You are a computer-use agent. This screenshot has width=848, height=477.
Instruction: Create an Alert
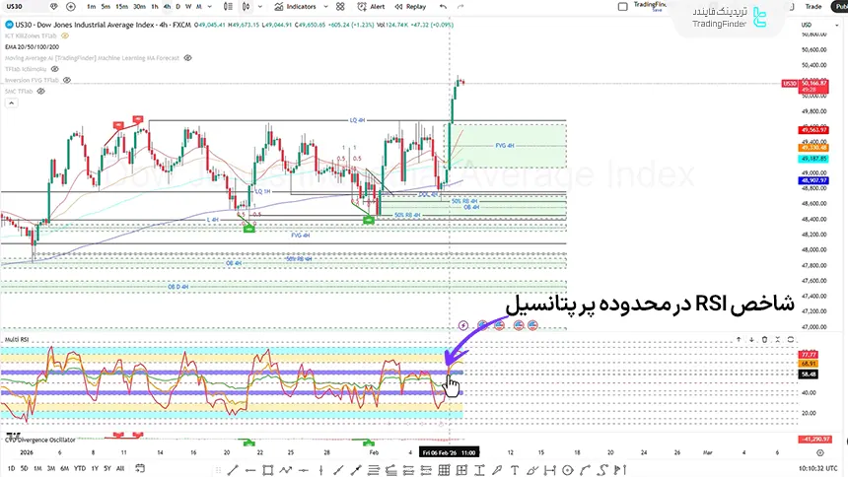pyautogui.click(x=371, y=7)
